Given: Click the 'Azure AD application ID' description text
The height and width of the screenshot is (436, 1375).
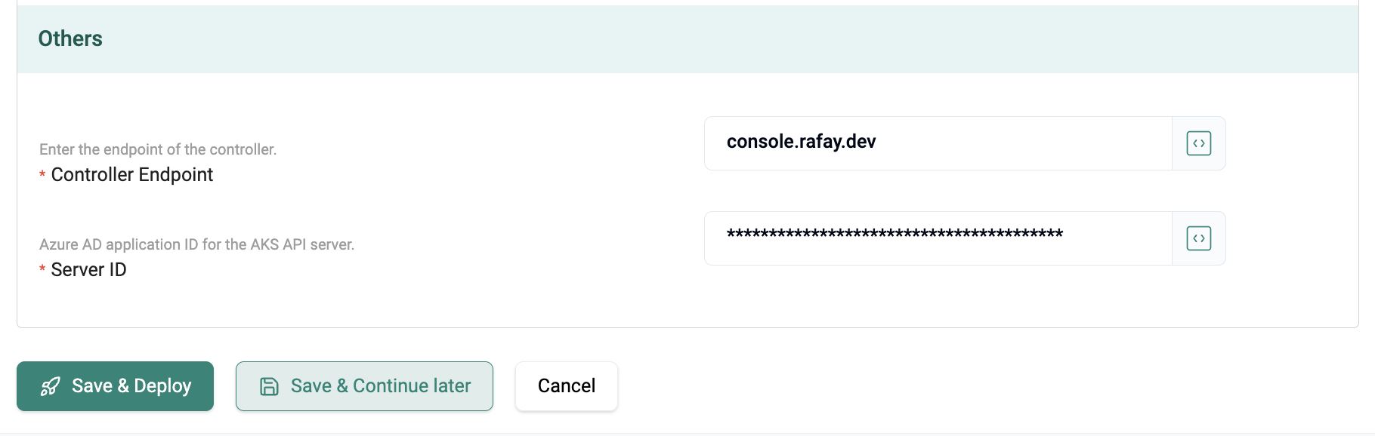Looking at the screenshot, I should (x=196, y=244).
